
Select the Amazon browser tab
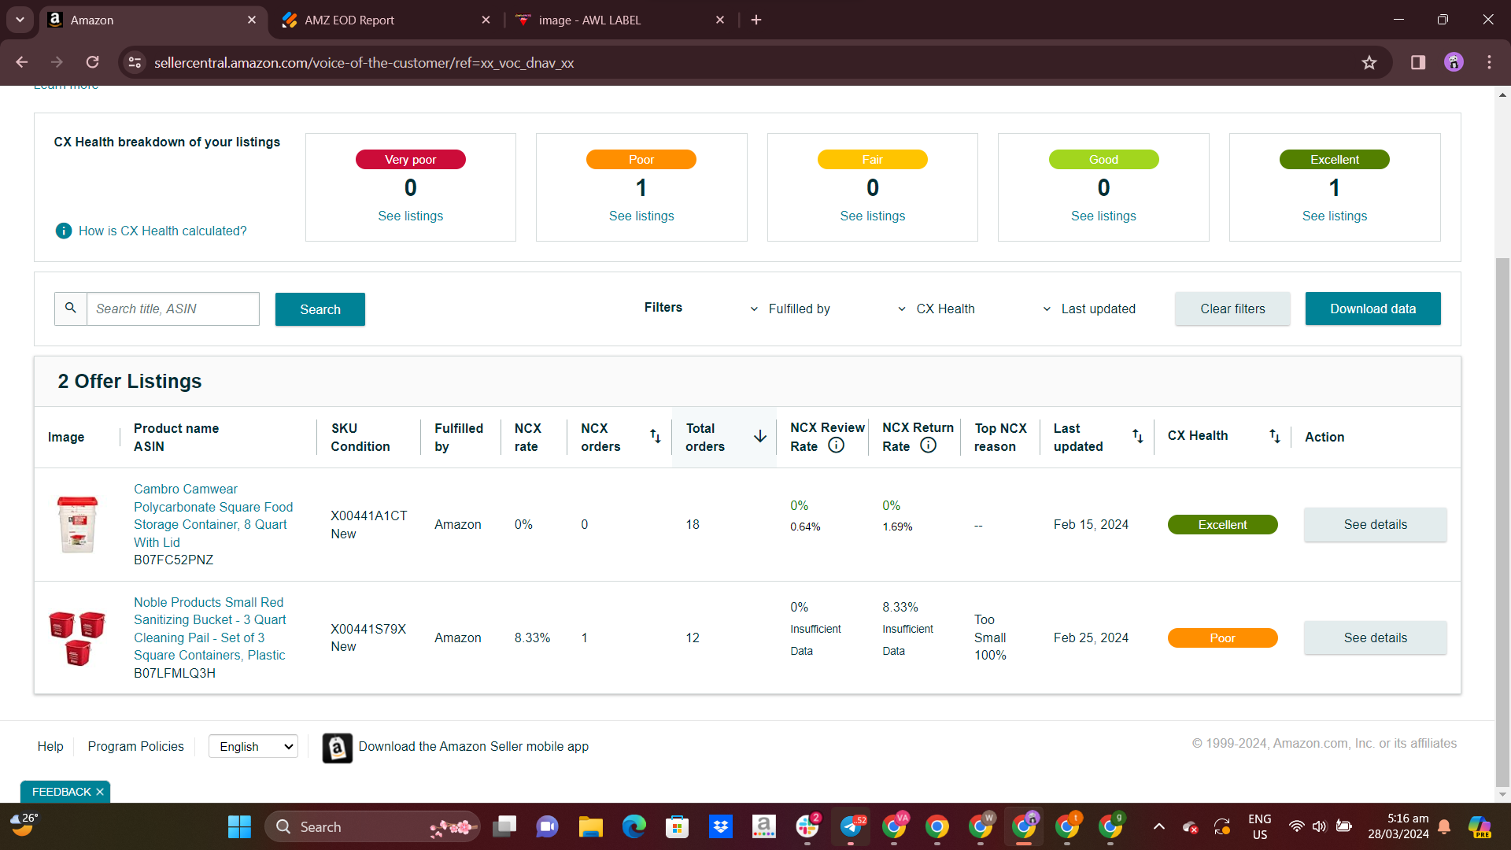click(153, 20)
